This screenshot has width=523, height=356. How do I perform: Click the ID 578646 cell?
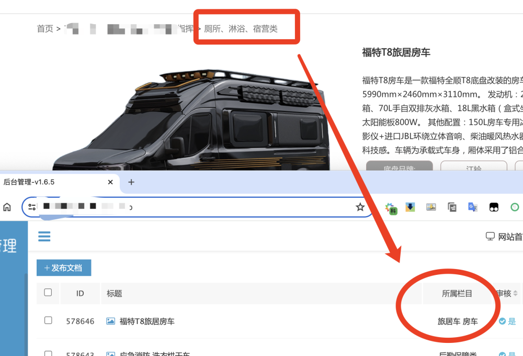coord(80,321)
